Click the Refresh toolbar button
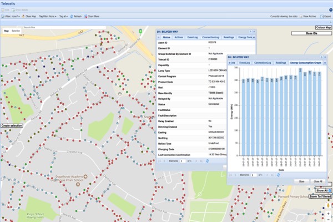 (x=76, y=16)
